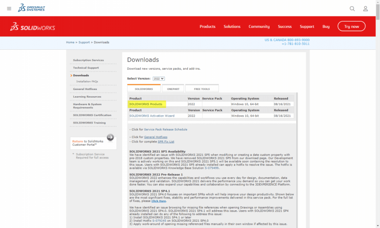Click the Try now button
This screenshot has height=228, width=380.
pyautogui.click(x=351, y=26)
